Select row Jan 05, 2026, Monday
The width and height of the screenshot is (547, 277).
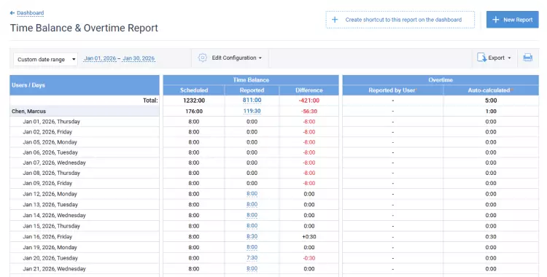tap(85, 142)
